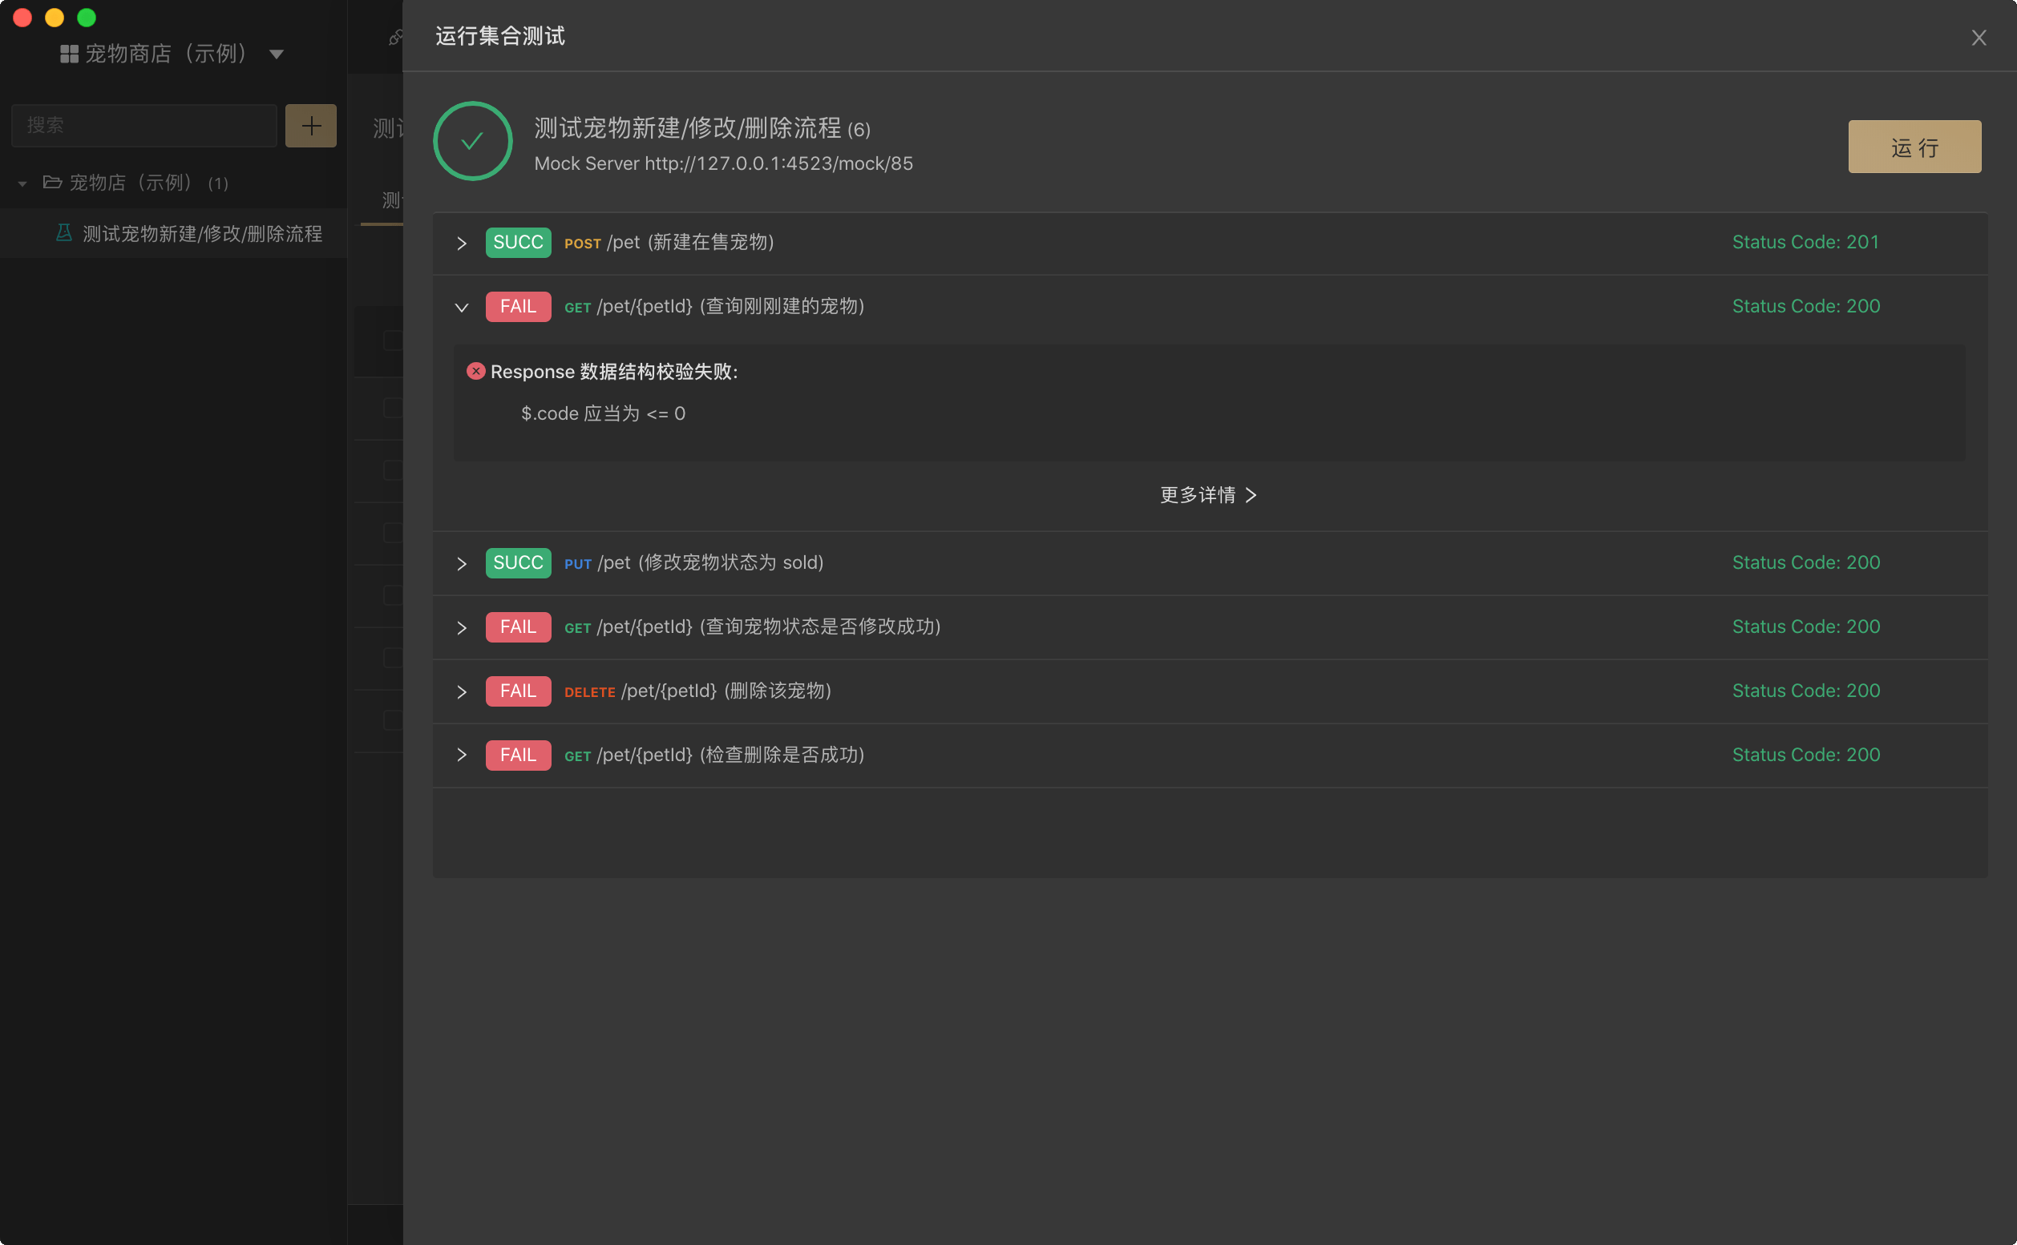
Task: Click the plus add button beside search
Action: click(310, 125)
